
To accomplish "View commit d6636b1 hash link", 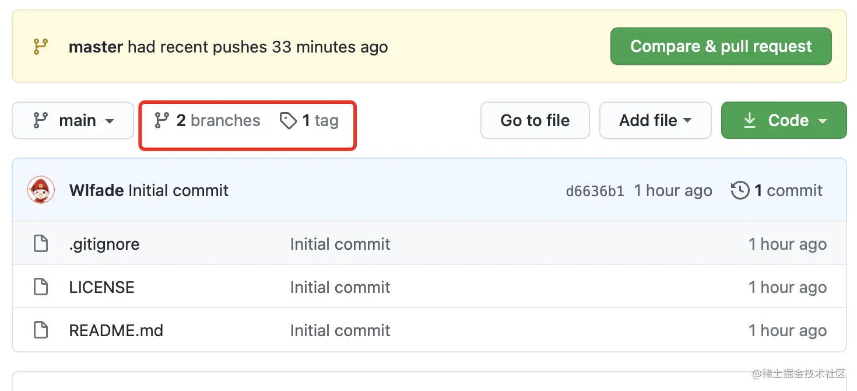I will (x=595, y=191).
